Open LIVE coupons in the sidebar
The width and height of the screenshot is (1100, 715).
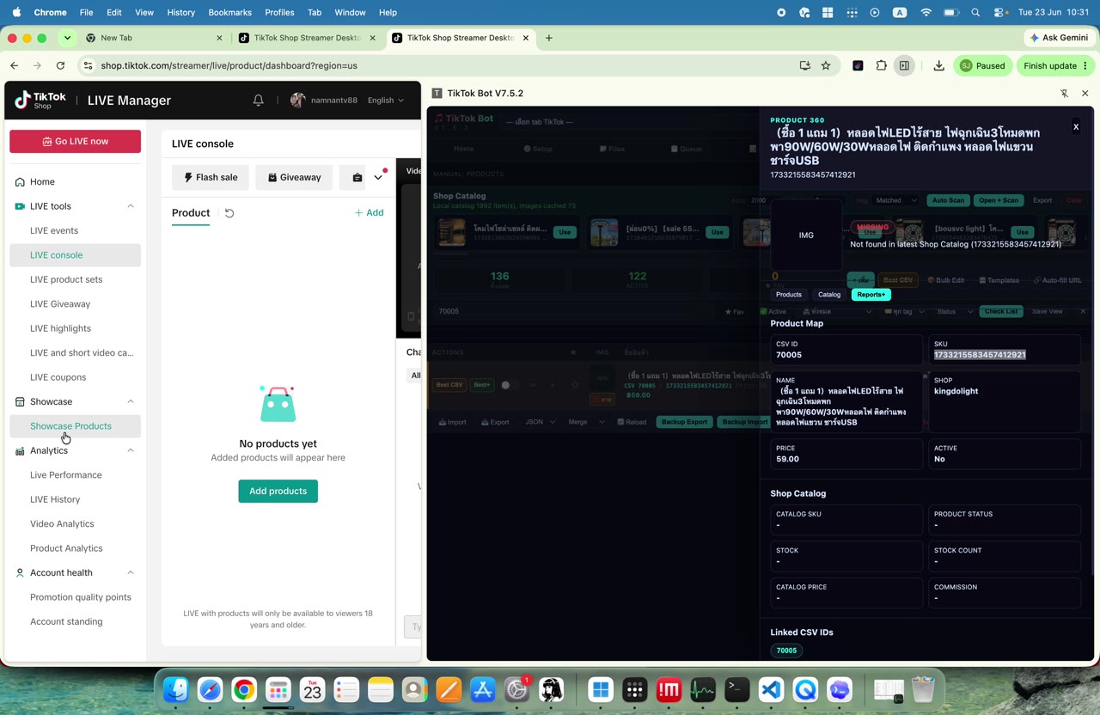(x=58, y=377)
